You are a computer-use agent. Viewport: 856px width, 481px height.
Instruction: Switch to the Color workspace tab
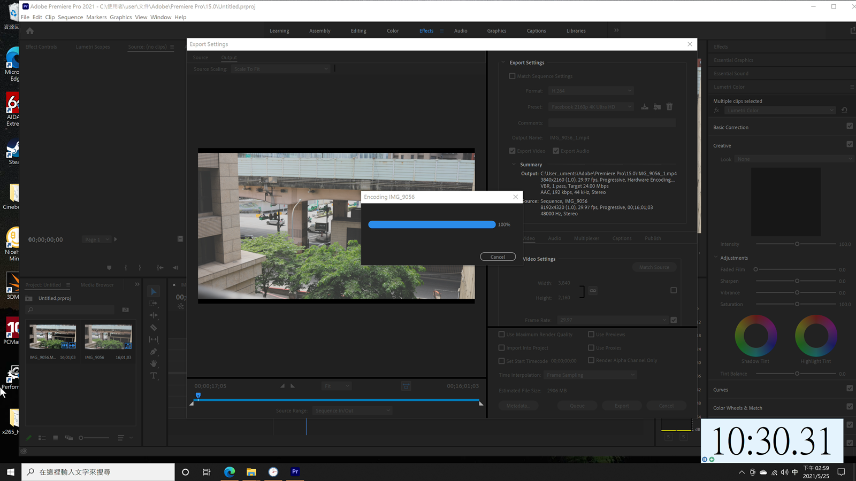pyautogui.click(x=393, y=31)
